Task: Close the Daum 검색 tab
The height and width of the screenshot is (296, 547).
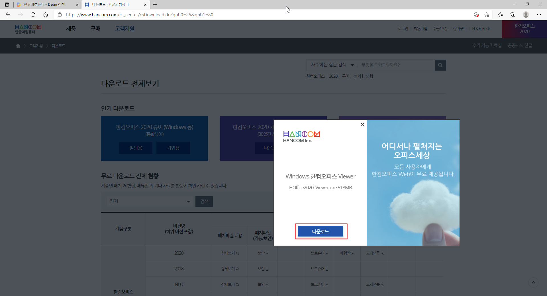Action: (x=77, y=5)
